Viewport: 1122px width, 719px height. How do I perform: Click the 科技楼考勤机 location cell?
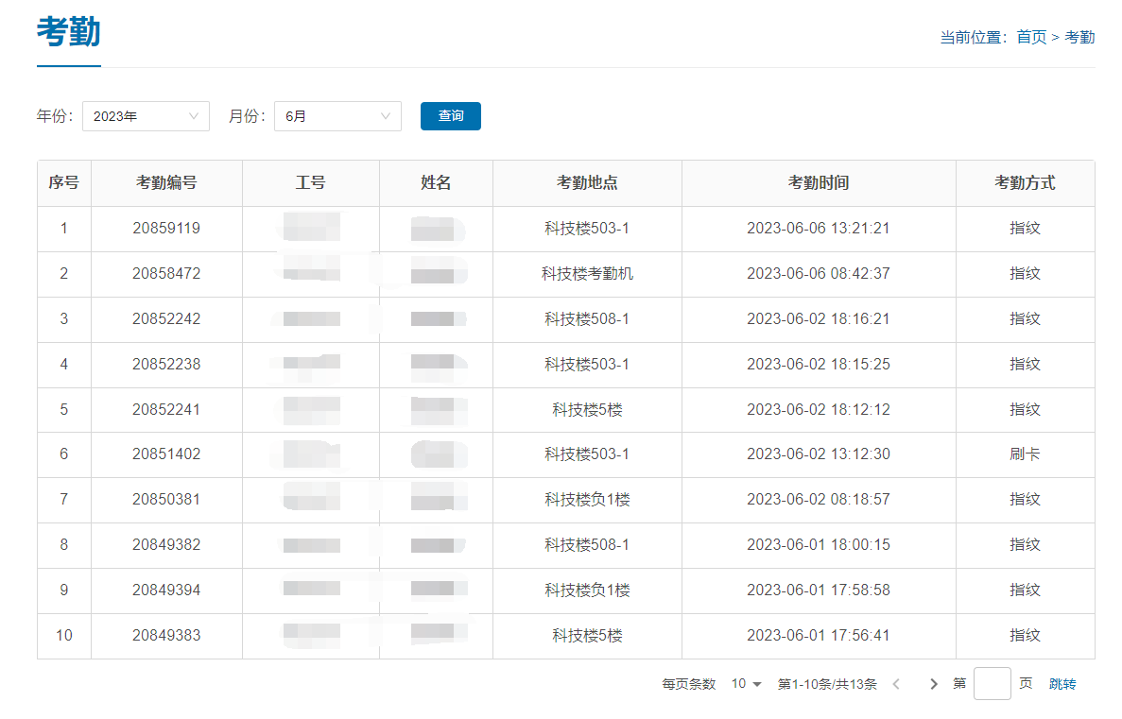click(587, 274)
